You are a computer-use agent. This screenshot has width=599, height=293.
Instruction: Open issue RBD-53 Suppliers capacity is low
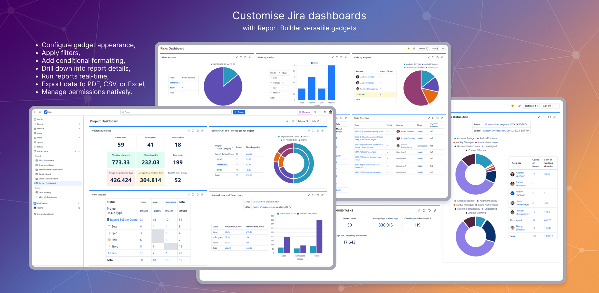(x=370, y=132)
